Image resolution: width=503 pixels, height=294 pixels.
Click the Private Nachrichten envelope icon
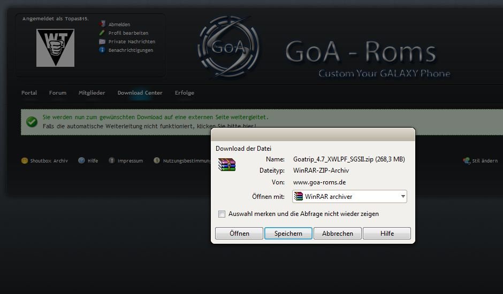[102, 41]
